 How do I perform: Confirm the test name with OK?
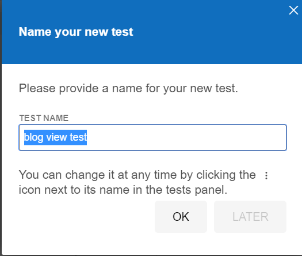181,217
